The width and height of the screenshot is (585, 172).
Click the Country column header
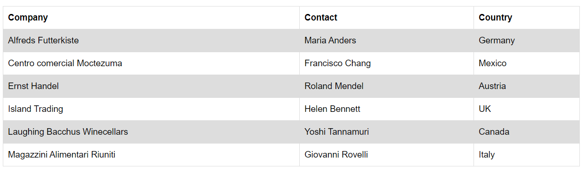tap(526, 18)
